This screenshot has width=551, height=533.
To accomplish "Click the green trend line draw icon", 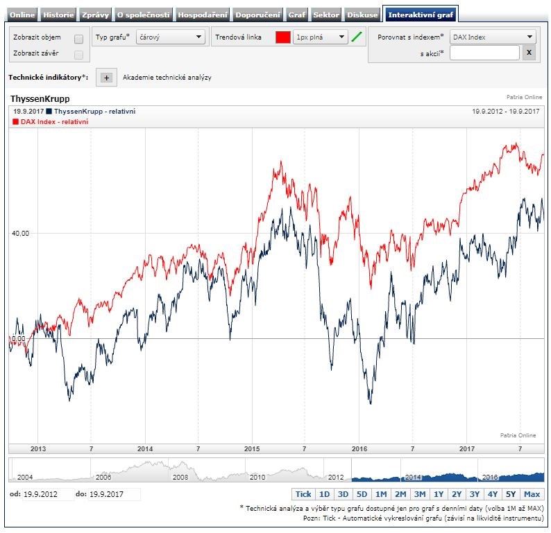I will click(357, 37).
